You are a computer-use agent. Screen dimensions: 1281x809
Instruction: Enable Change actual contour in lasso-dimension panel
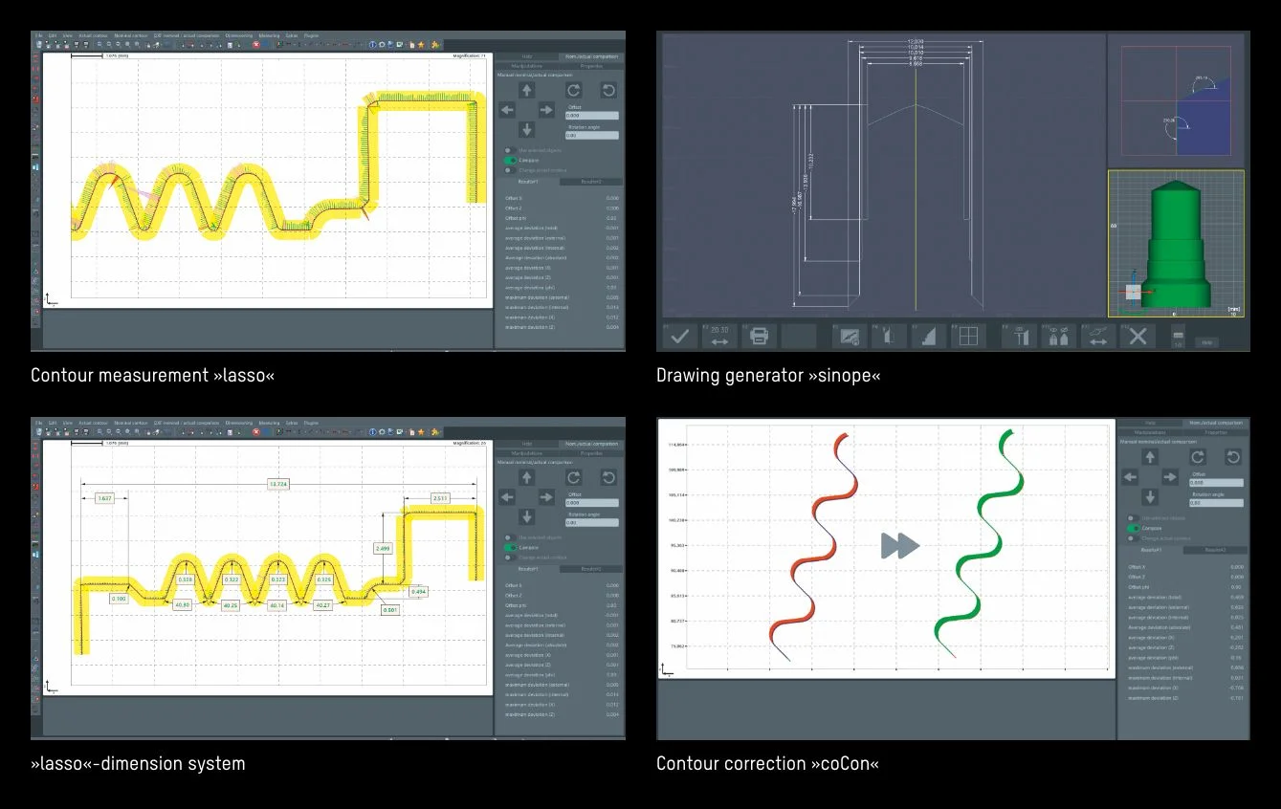[508, 558]
